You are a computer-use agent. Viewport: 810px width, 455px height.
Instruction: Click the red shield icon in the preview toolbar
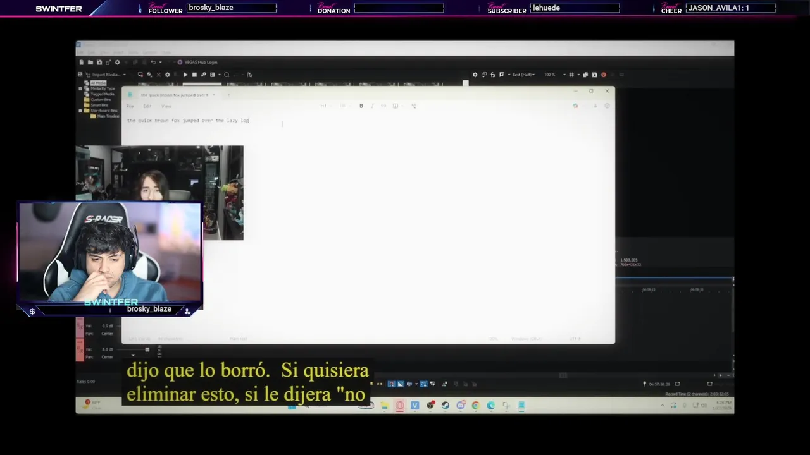(x=604, y=75)
